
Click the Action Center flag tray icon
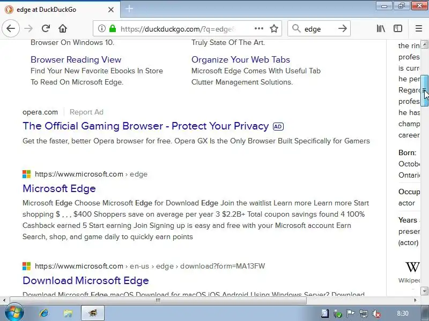tap(351, 314)
